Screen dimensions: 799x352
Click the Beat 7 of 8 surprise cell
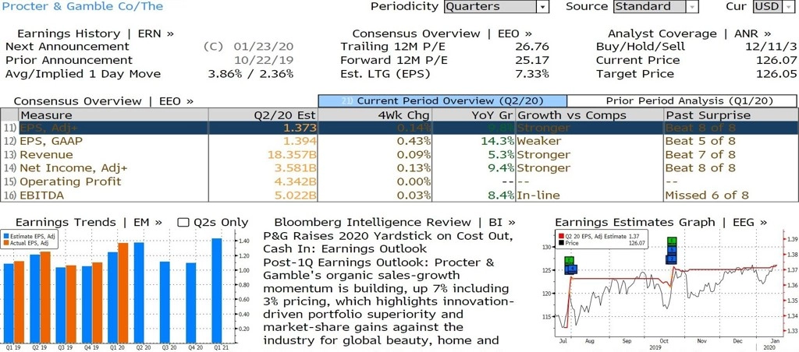[x=701, y=155]
